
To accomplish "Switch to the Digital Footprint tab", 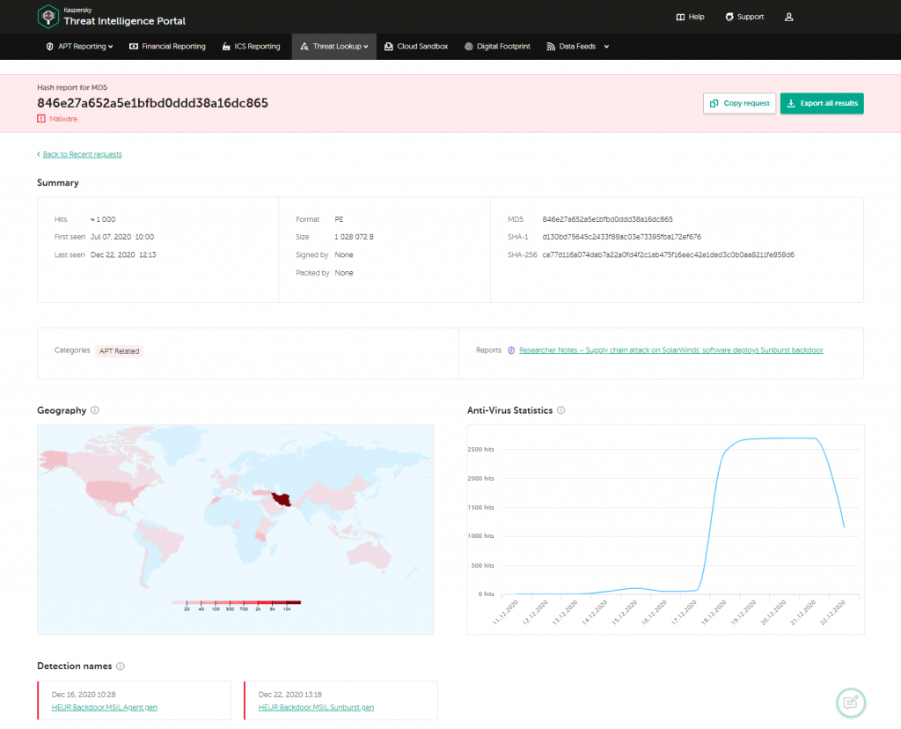I will pyautogui.click(x=497, y=46).
